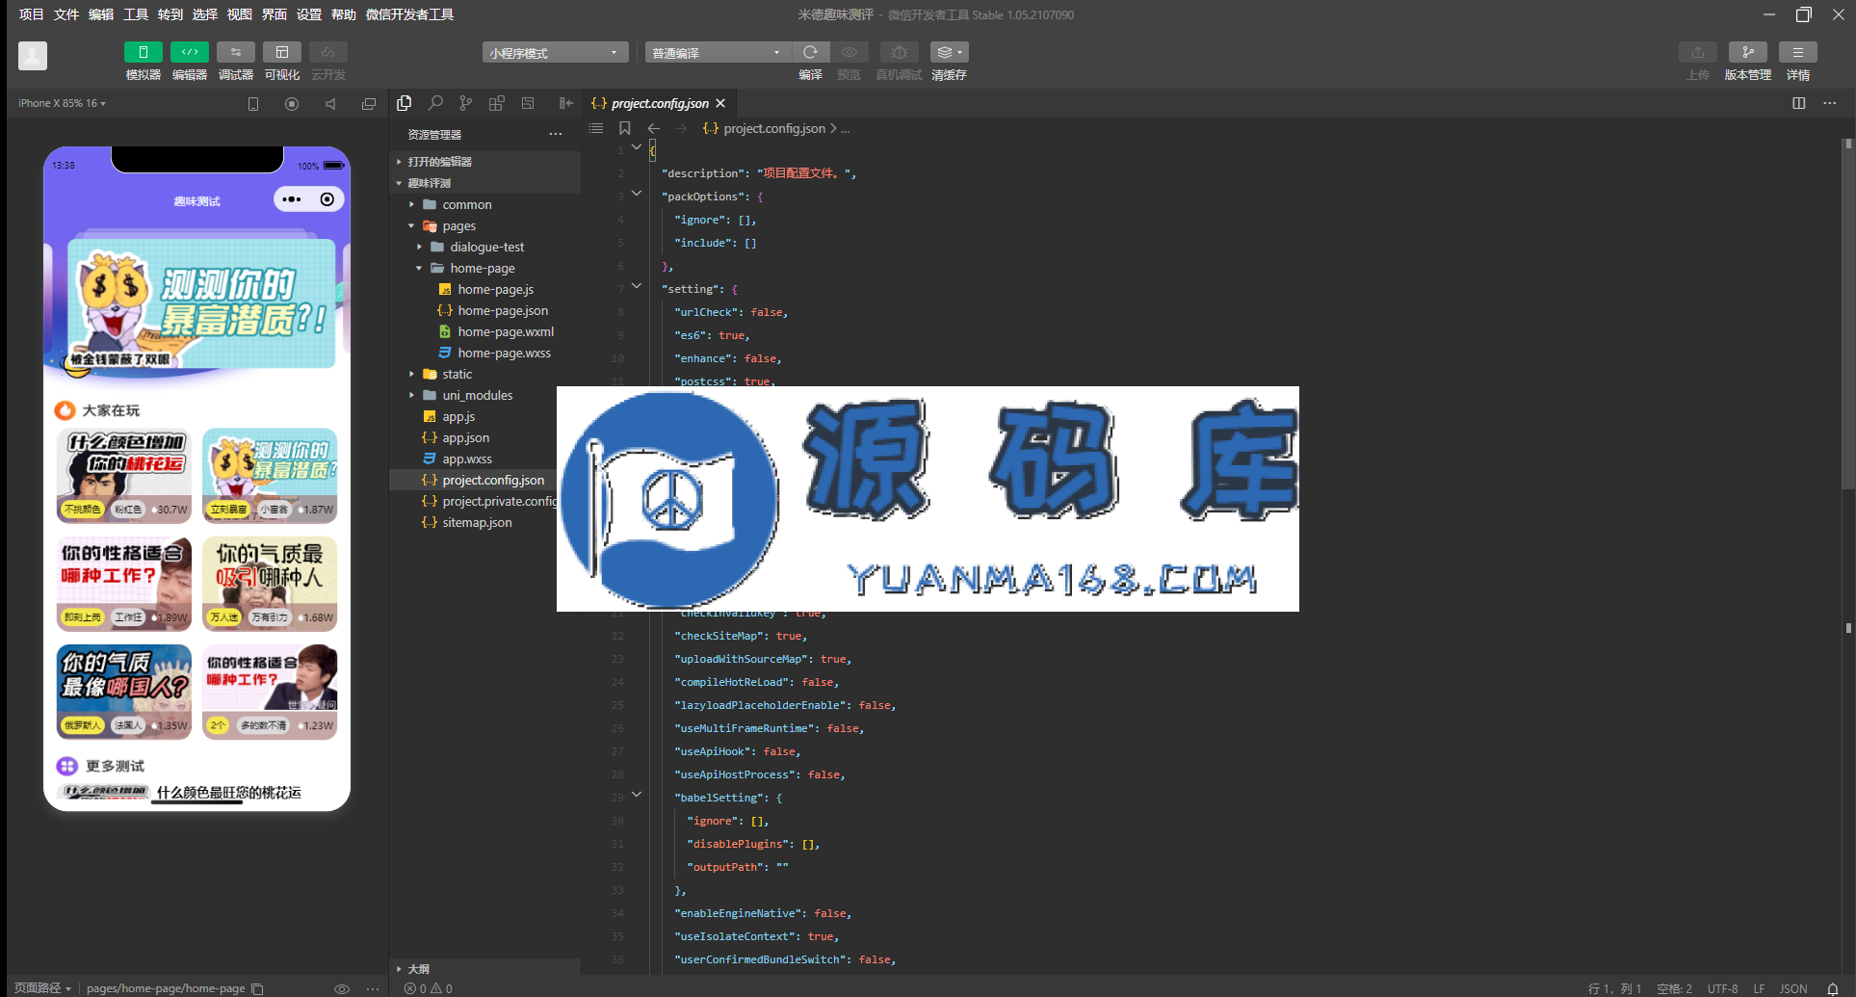Select the project.config.json editor tab
This screenshot has width=1856, height=997.
click(x=660, y=103)
